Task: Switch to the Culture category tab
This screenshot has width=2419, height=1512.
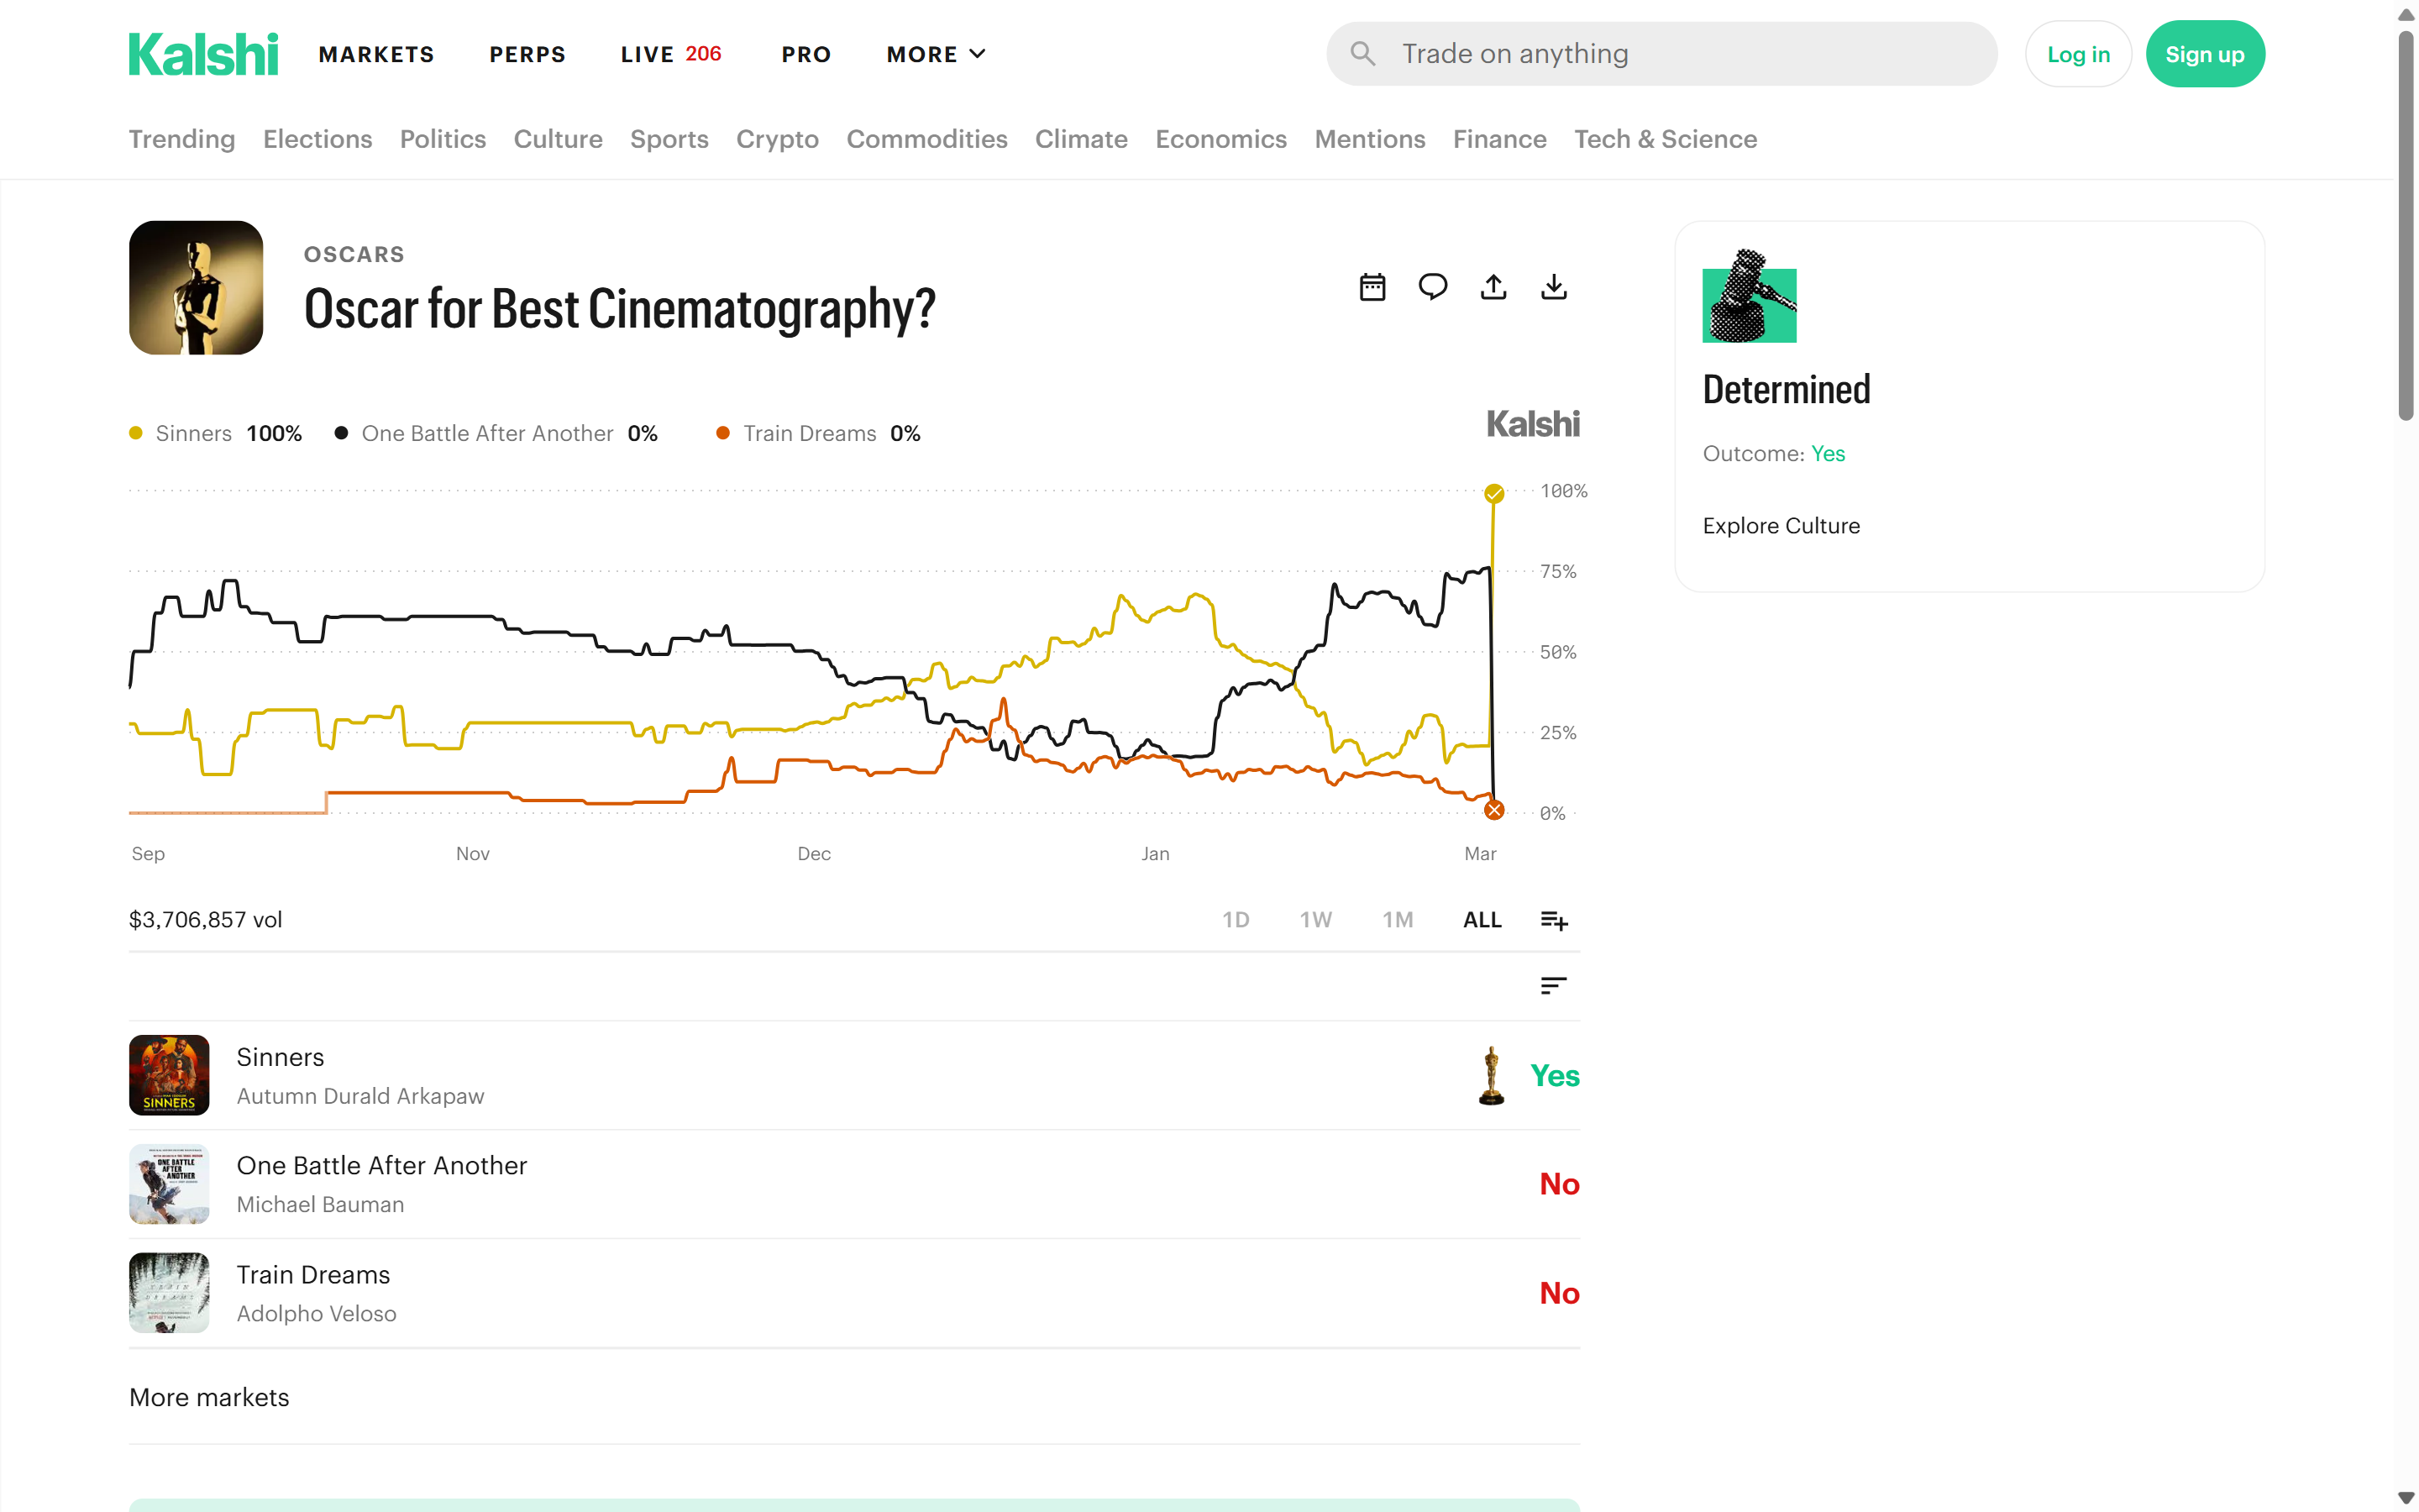Action: click(x=558, y=139)
